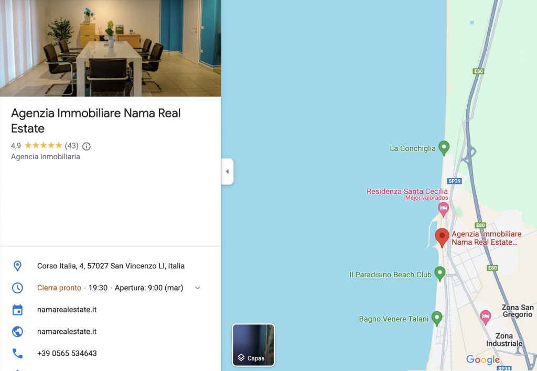Image resolution: width=537 pixels, height=371 pixels.
Task: Select the La Conchiglia map pin
Action: click(444, 148)
